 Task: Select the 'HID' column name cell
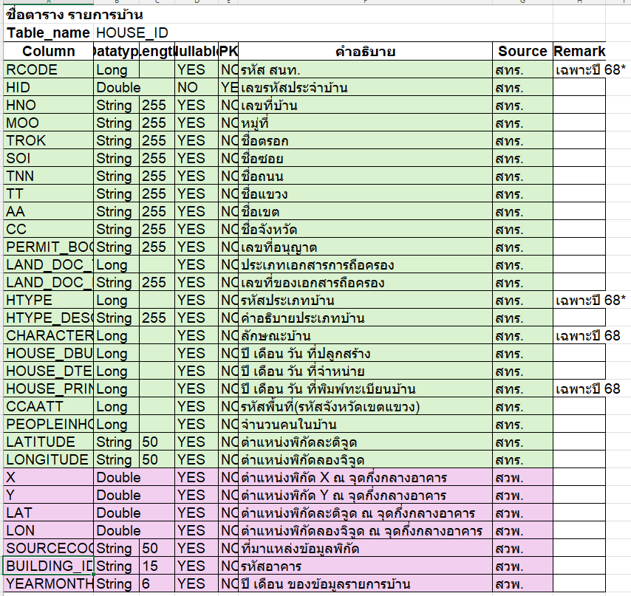(48, 87)
